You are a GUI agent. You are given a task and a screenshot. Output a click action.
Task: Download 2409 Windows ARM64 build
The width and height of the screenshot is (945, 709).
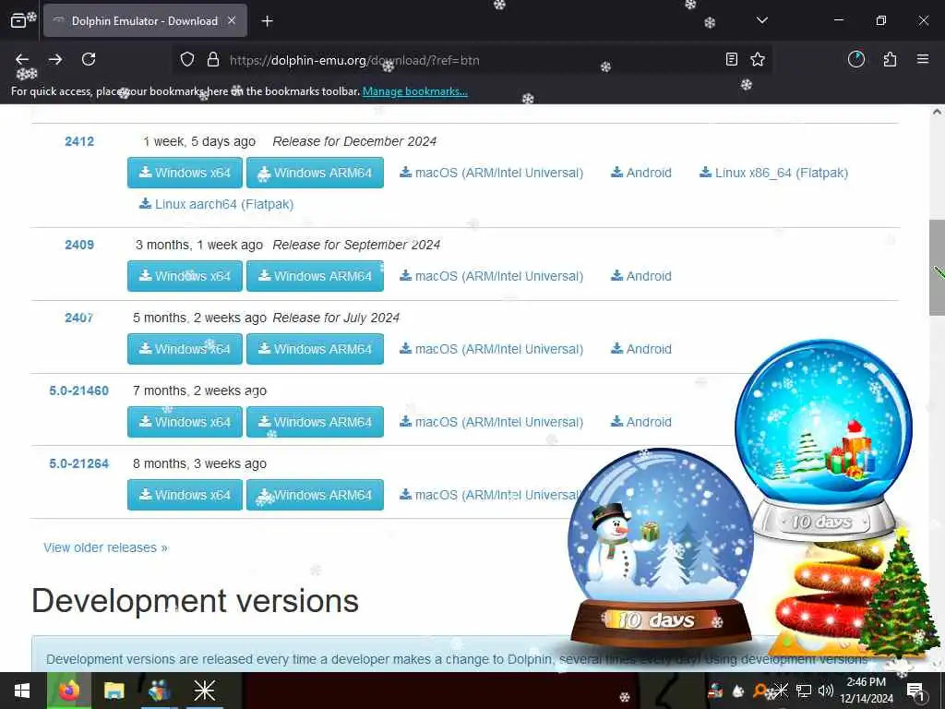(316, 276)
